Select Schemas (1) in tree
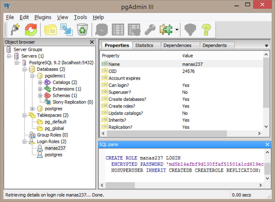Image resolution: width=275 pixels, height=202 pixels. coord(65,96)
